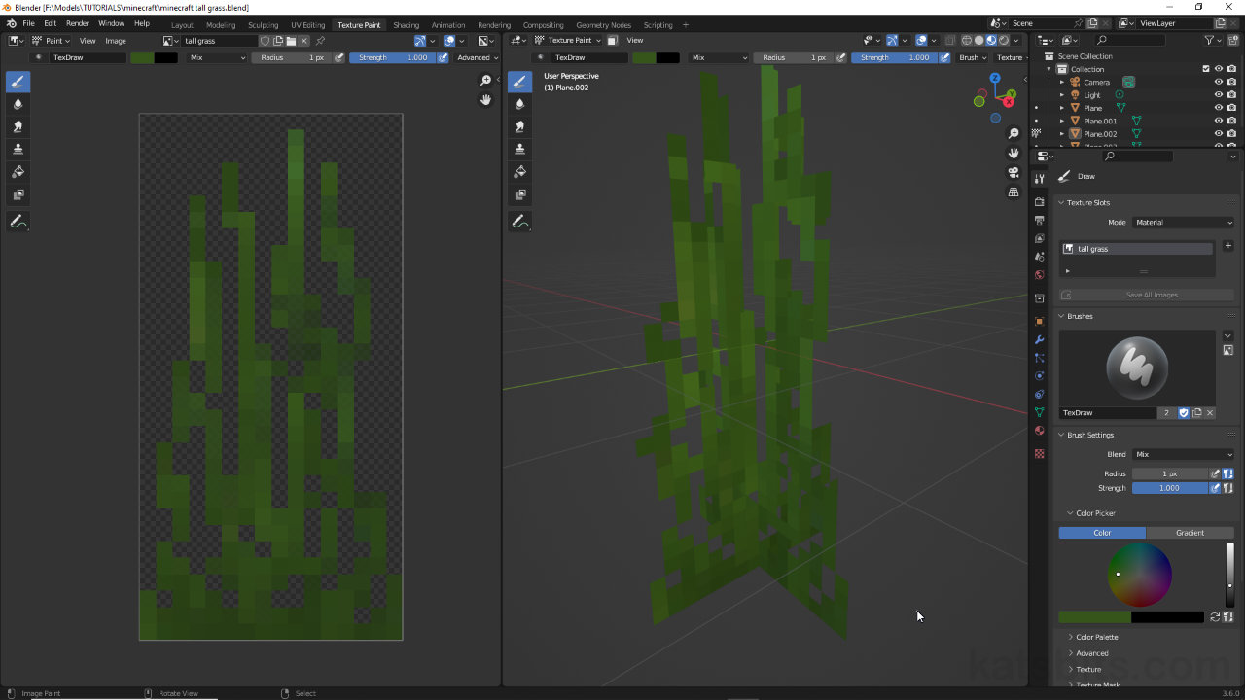Screen dimensions: 1245x700
Task: Select the Smear tool in image editor
Action: click(18, 126)
